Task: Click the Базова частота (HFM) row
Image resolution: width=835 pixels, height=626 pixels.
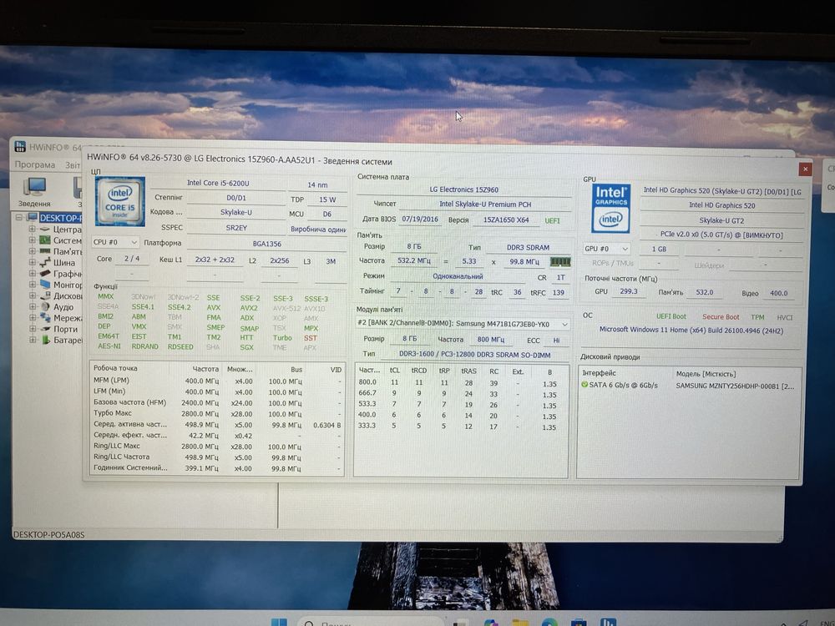Action: coord(217,403)
